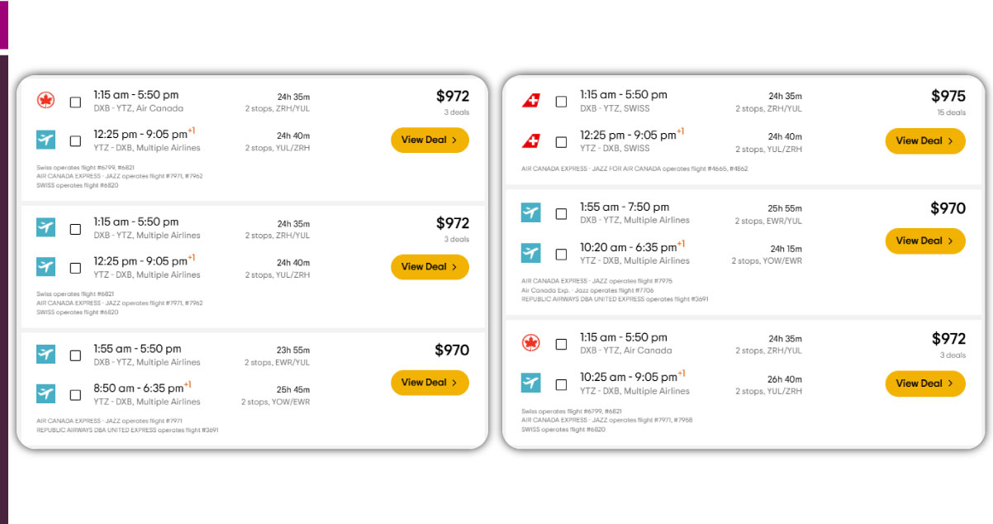
Task: Open the 3 deals link under the top $972 price
Action: point(455,112)
